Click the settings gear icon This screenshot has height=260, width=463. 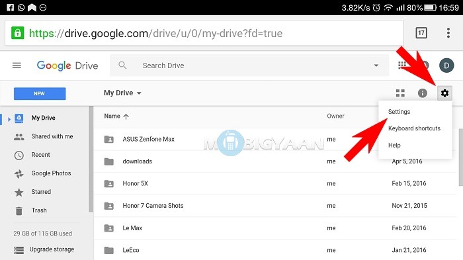444,93
